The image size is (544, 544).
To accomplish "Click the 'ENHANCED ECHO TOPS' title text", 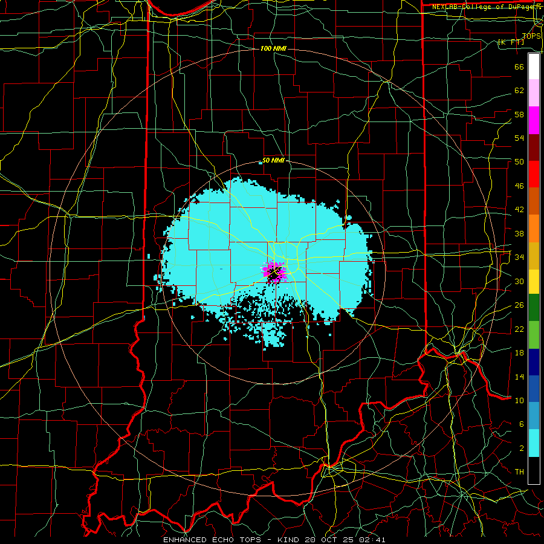I will pos(213,540).
